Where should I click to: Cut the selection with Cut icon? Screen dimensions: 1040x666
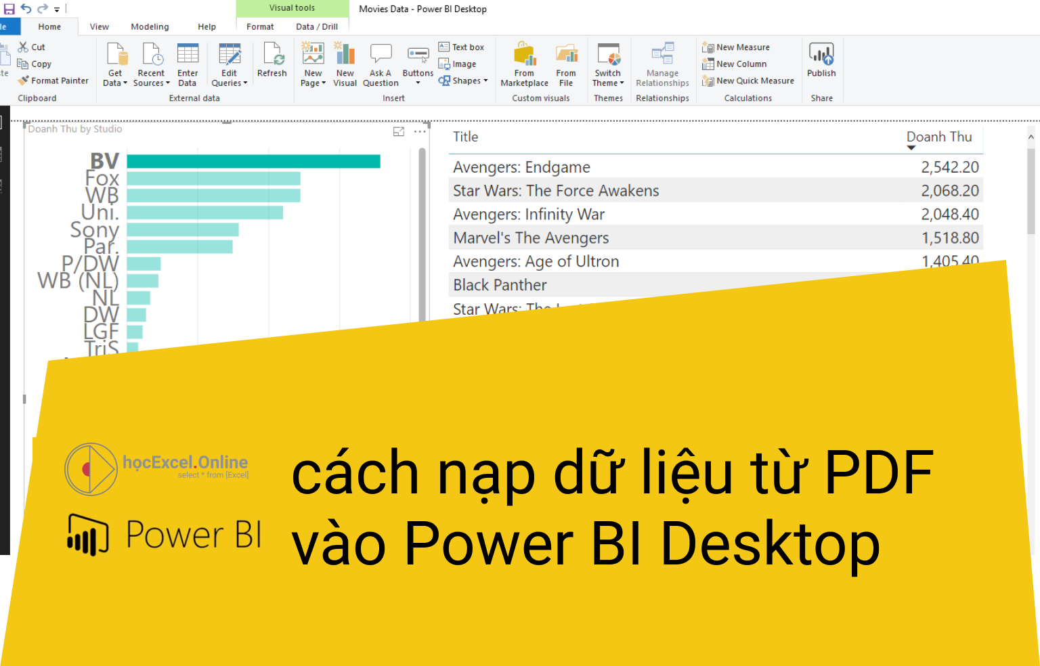pyautogui.click(x=23, y=47)
